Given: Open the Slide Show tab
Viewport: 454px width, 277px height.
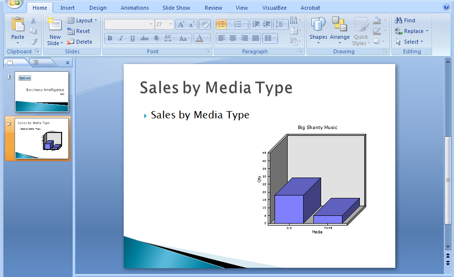Looking at the screenshot, I should click(176, 8).
